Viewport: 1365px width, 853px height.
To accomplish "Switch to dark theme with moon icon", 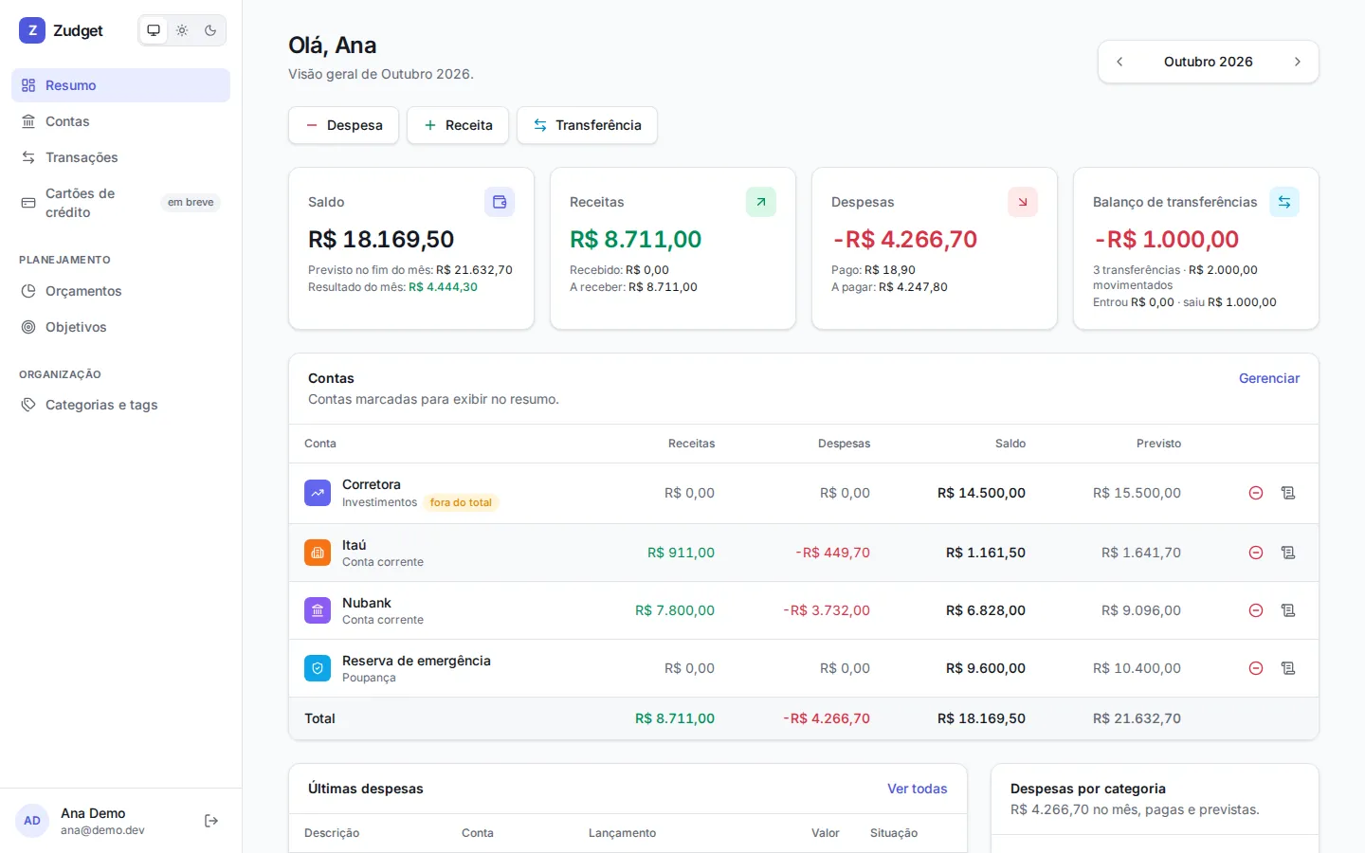I will [x=210, y=30].
